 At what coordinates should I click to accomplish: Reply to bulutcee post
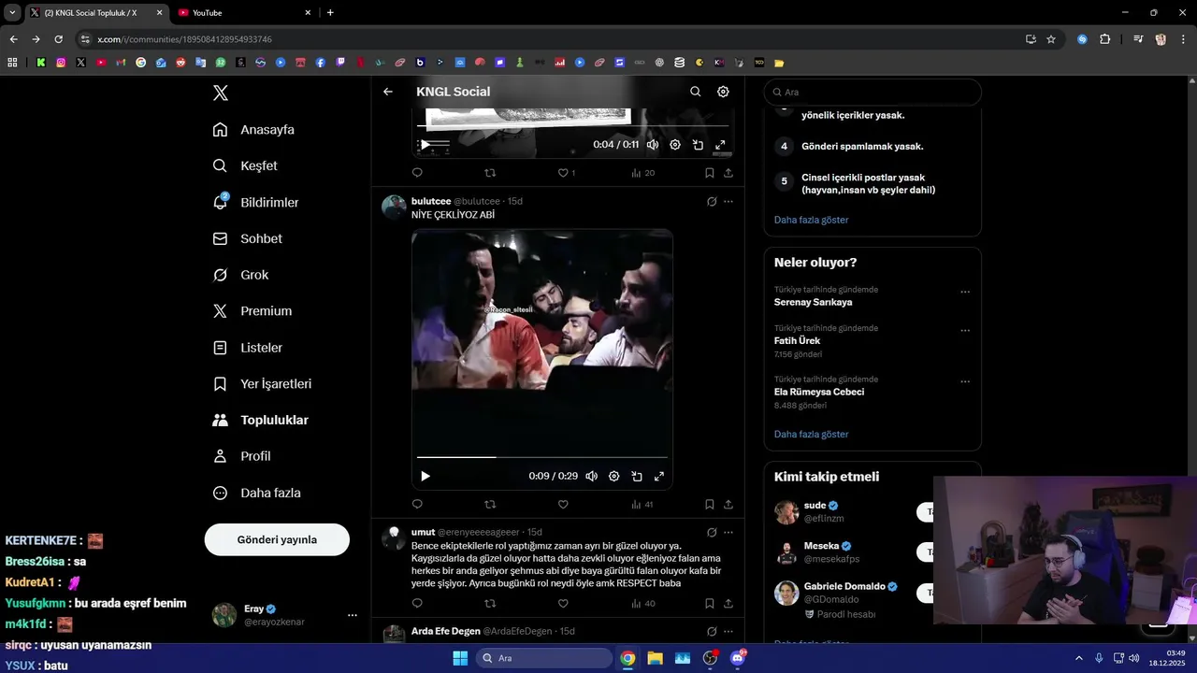point(417,505)
